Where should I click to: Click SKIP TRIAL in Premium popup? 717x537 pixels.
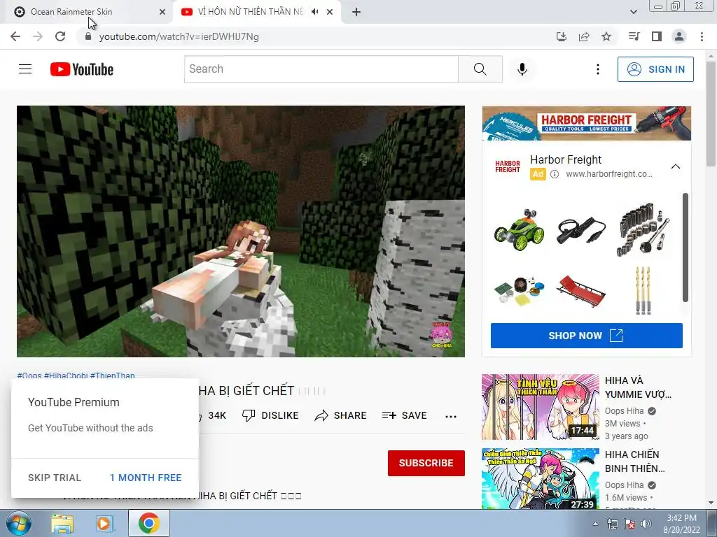coord(55,478)
